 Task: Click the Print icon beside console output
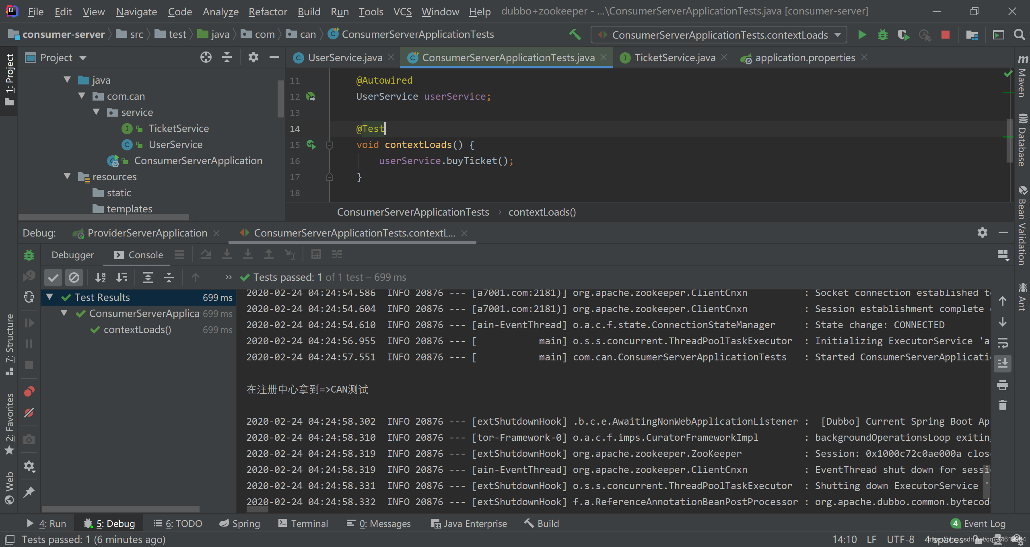1002,385
